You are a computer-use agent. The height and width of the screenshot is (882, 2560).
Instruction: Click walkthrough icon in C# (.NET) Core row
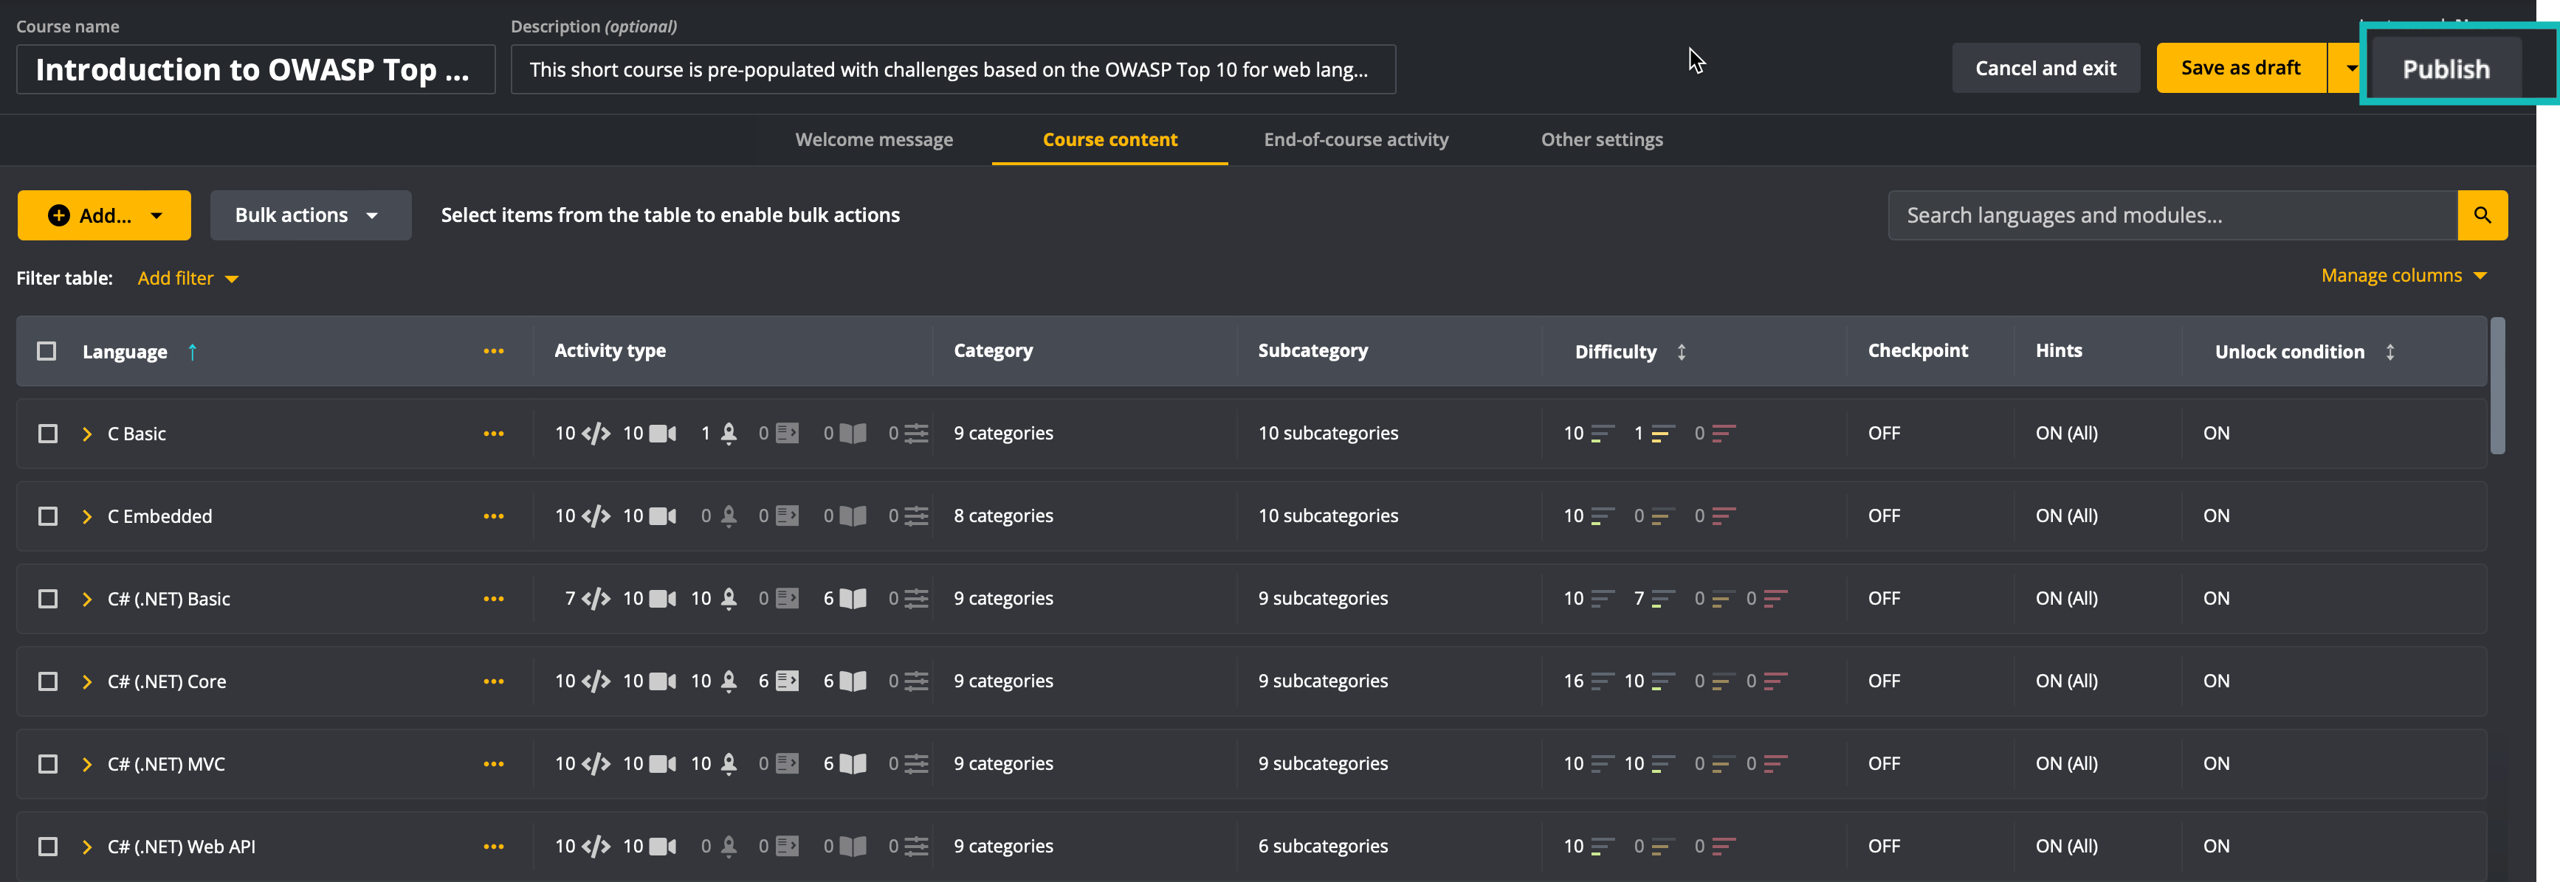tap(787, 681)
